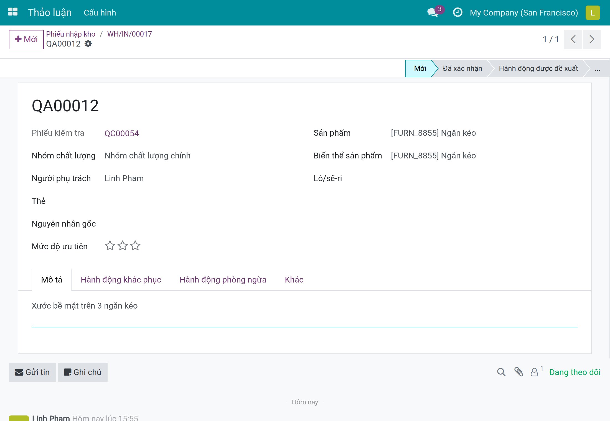Set priority to the first star
Screen dimensions: 610x421
pos(110,246)
